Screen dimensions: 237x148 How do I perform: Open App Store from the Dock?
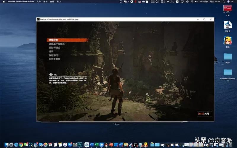coord(70,145)
